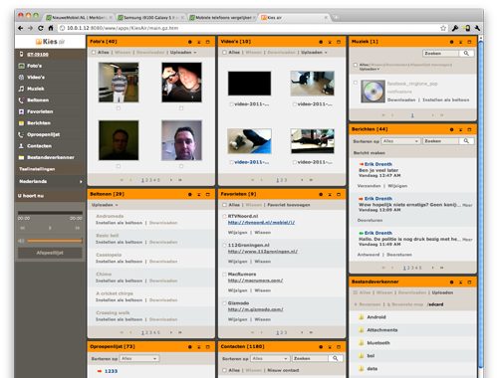Viewport: 498px width, 378px height.
Task: Check the 112Groningen.nl favorite checkbox
Action: coord(224,245)
